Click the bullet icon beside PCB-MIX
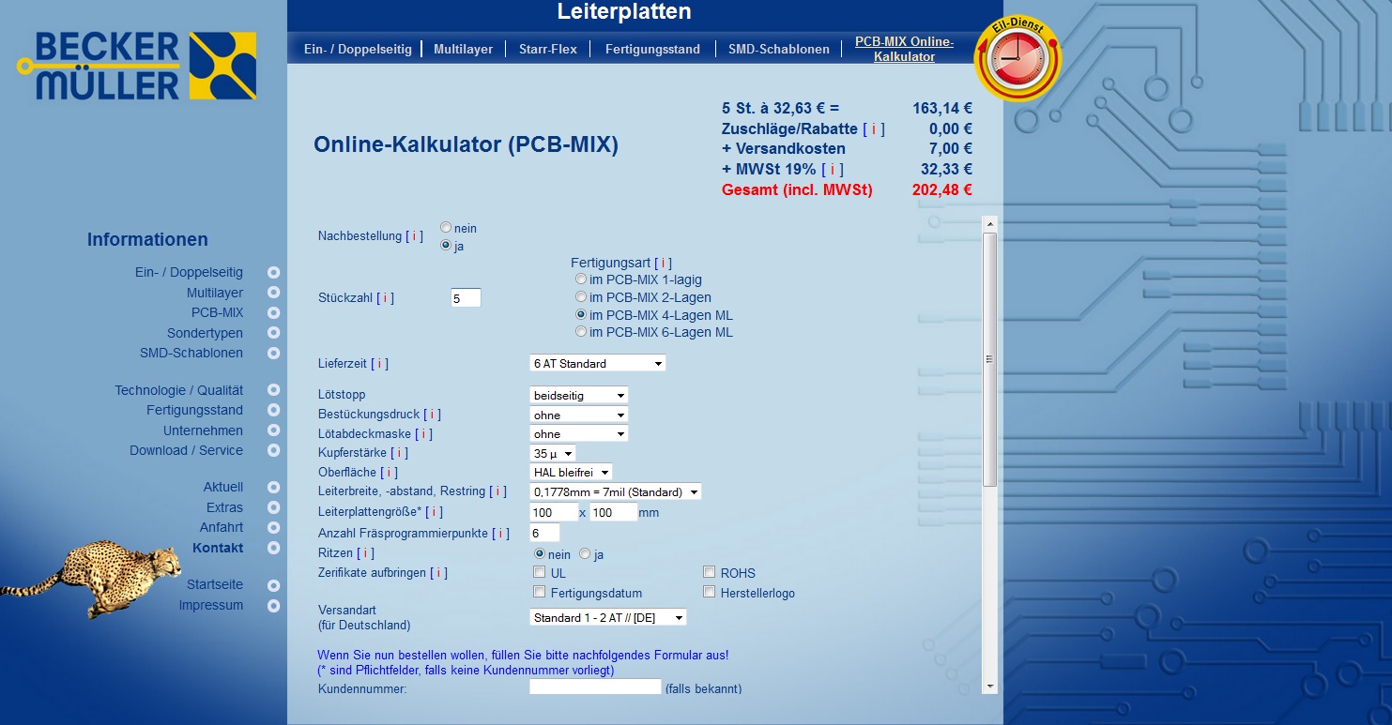Image resolution: width=1392 pixels, height=725 pixels. [x=273, y=313]
